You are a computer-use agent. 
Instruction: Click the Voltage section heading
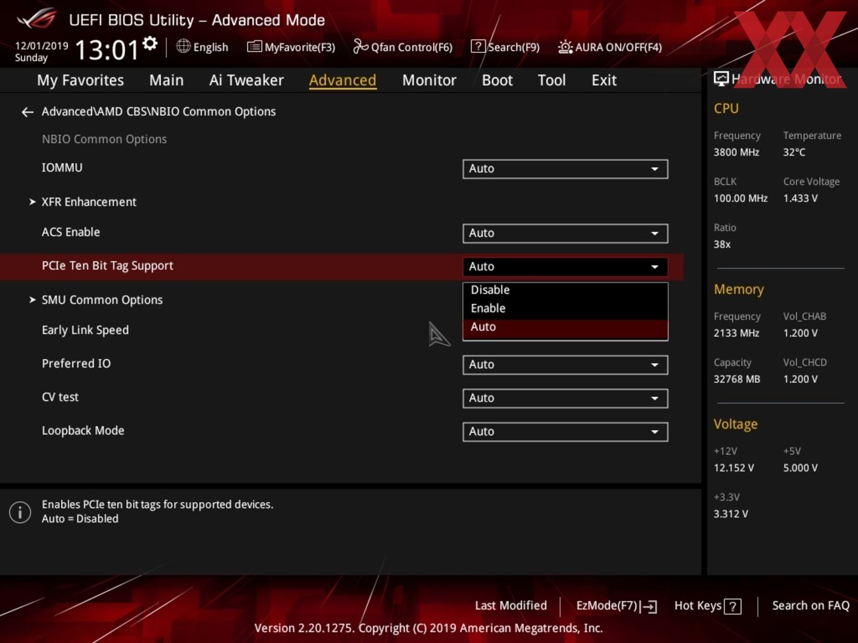(x=736, y=424)
